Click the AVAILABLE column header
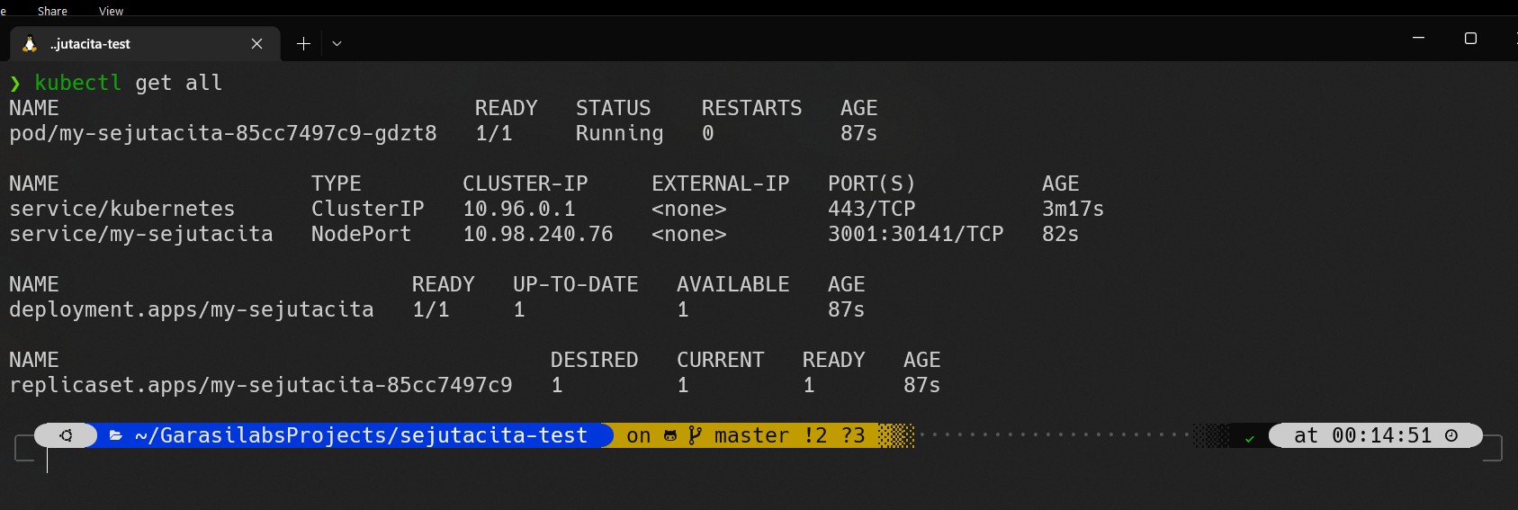 point(733,284)
